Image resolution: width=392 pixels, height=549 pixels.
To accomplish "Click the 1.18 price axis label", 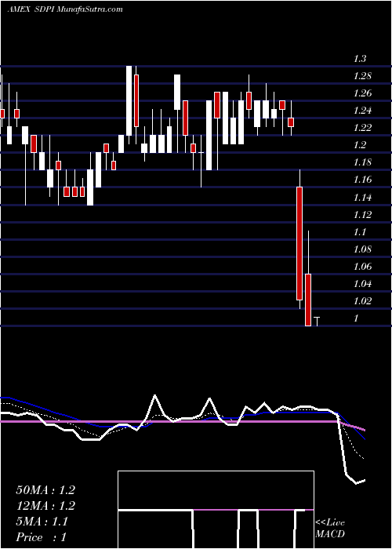I will click(362, 162).
